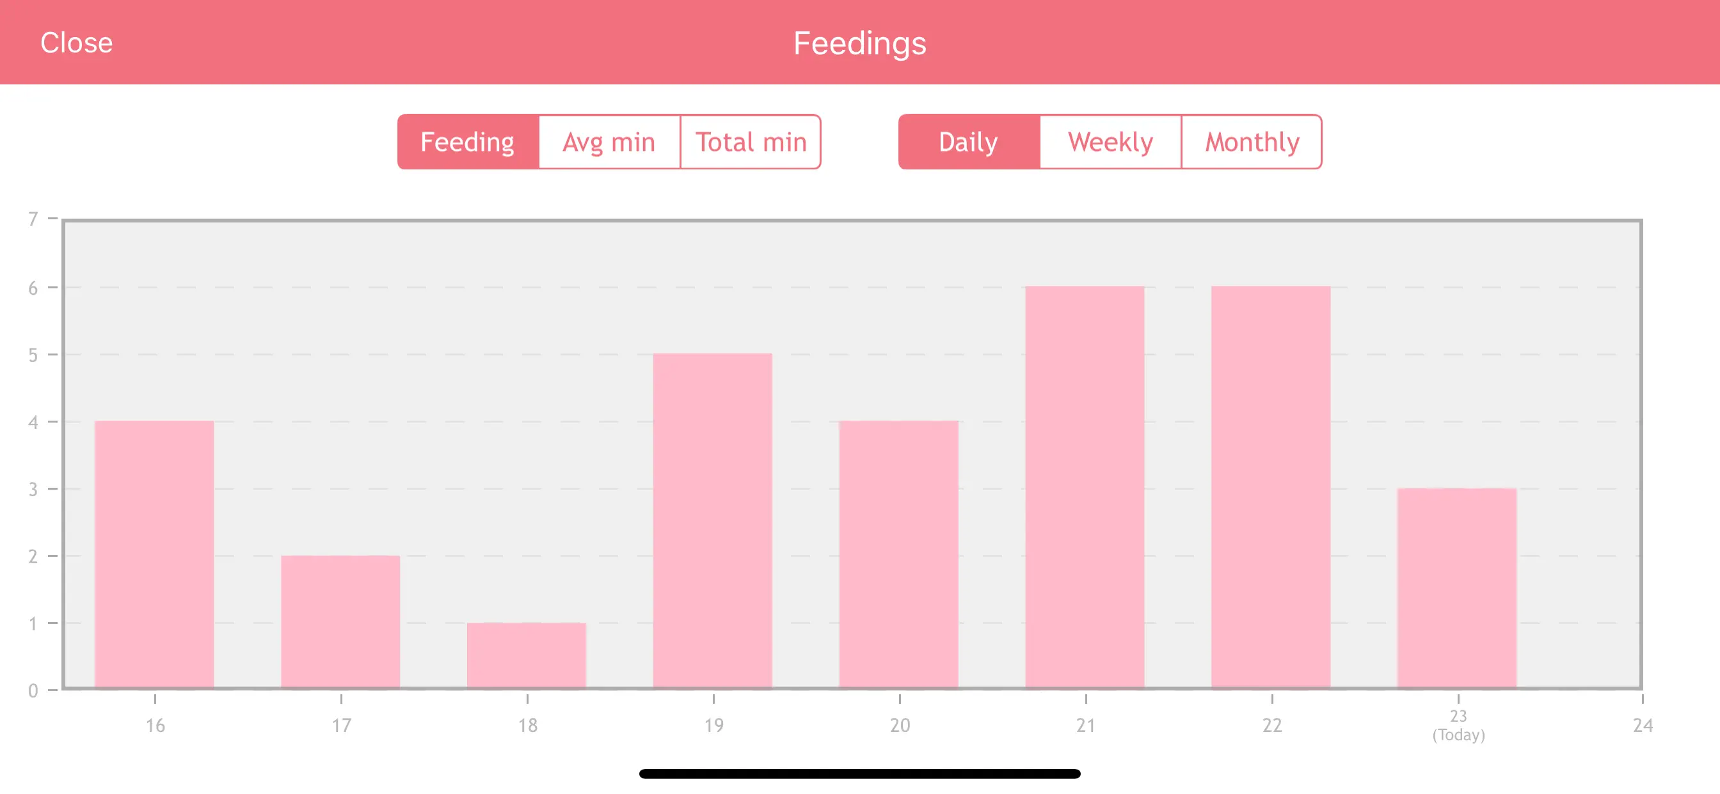
Task: Switch to Monthly range tab
Action: click(x=1252, y=141)
